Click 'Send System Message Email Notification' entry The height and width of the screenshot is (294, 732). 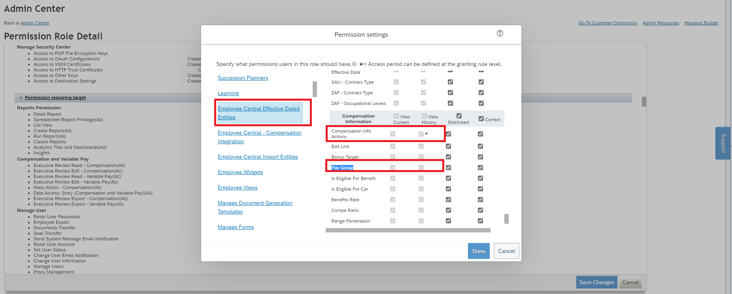click(x=76, y=239)
